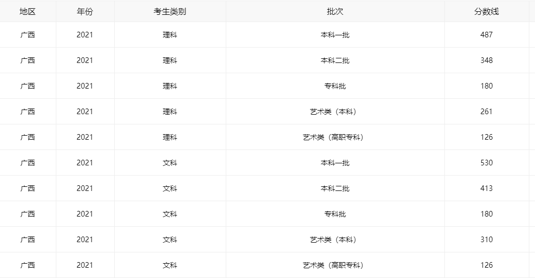Click the 530 score cell
Image resolution: width=535 pixels, height=278 pixels.
[486, 163]
